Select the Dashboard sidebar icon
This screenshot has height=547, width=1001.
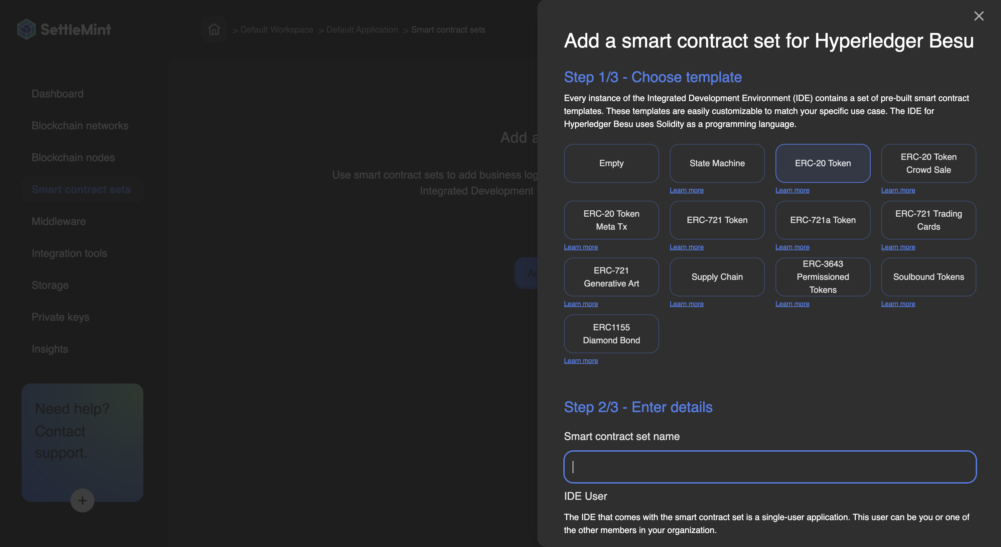click(57, 94)
